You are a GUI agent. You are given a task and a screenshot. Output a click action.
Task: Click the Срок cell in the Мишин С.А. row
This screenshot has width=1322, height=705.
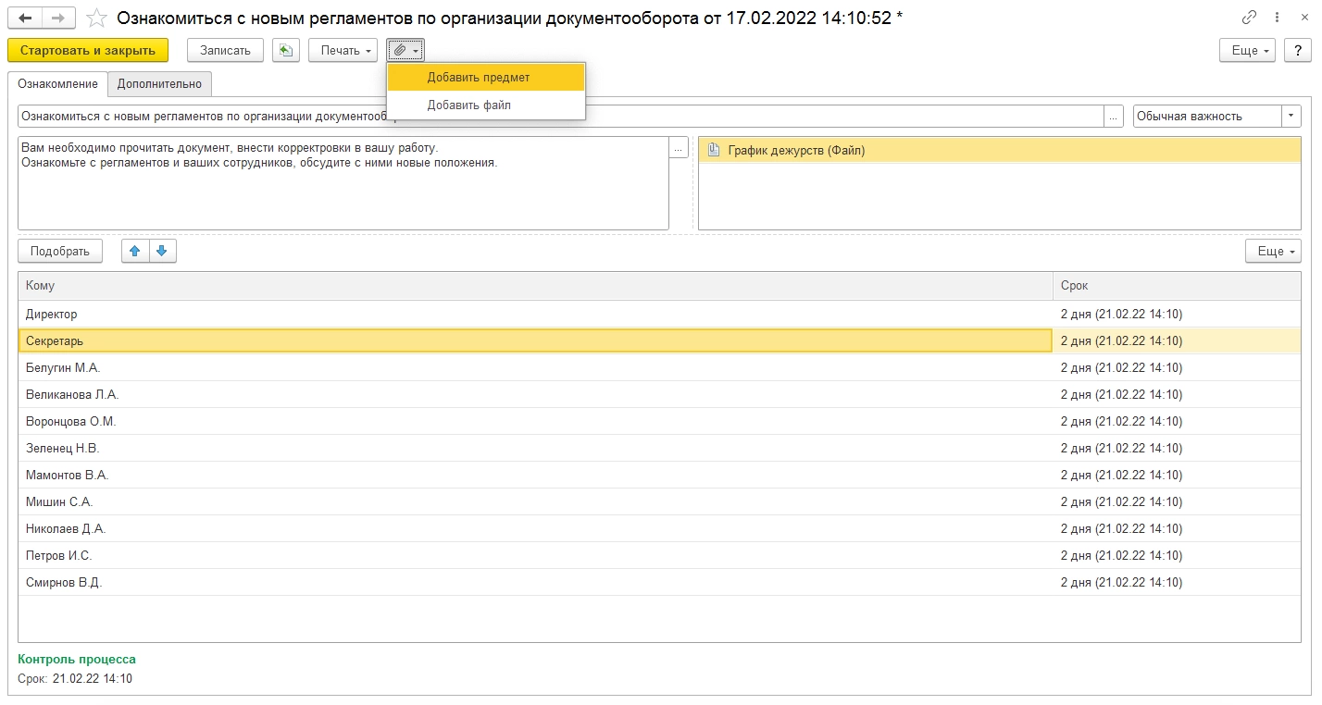point(1177,501)
